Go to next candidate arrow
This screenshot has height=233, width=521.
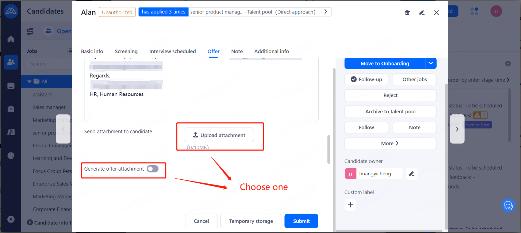tap(457, 129)
